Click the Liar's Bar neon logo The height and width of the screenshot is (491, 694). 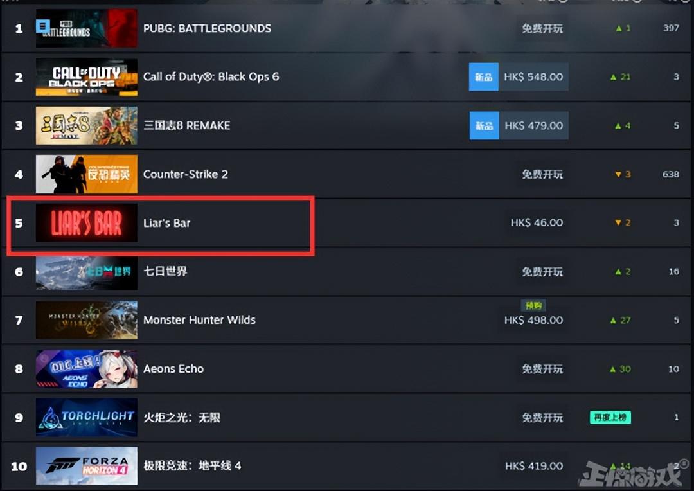pos(87,223)
